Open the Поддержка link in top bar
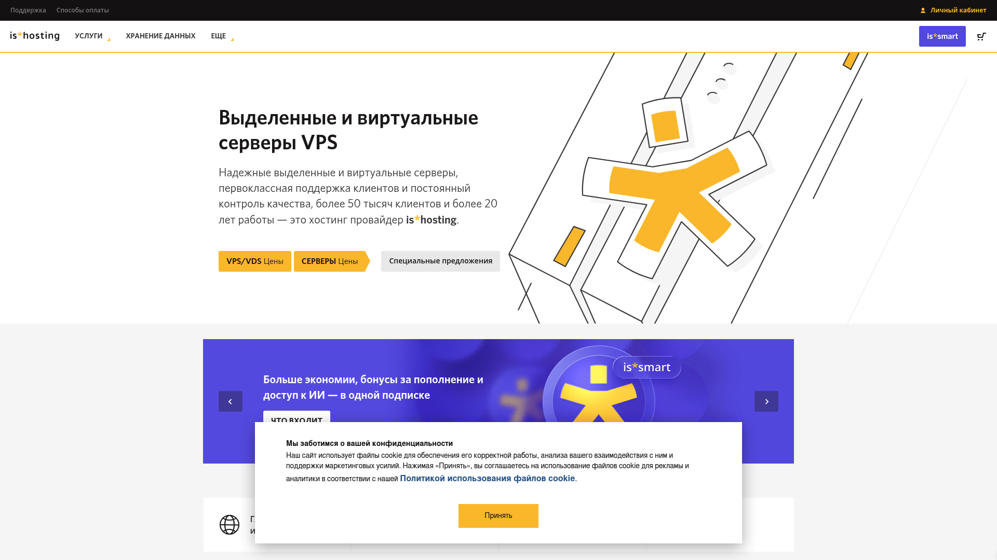Image resolution: width=997 pixels, height=560 pixels. click(28, 10)
